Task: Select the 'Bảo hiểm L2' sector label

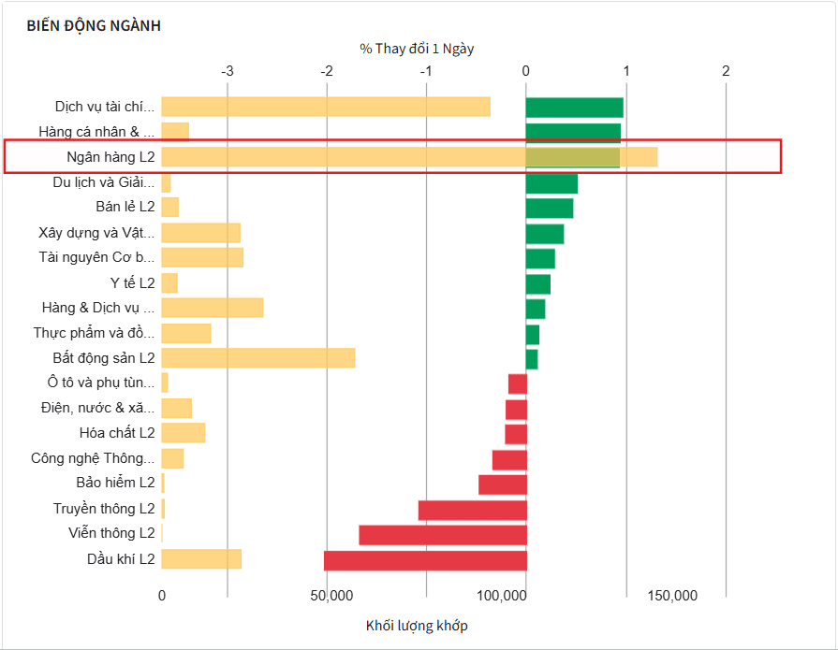Action: point(115,483)
